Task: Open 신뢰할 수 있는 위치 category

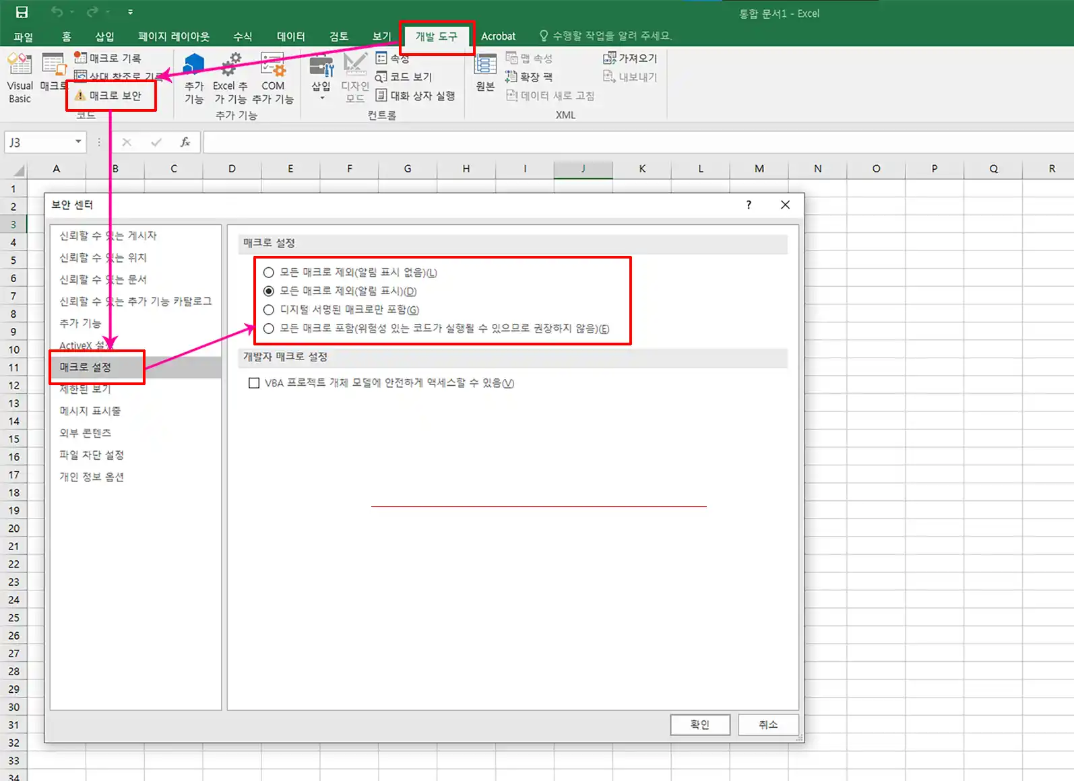Action: tap(135, 257)
